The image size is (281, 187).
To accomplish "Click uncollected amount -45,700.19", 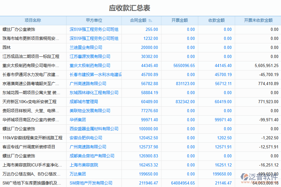I will pos(269,74).
